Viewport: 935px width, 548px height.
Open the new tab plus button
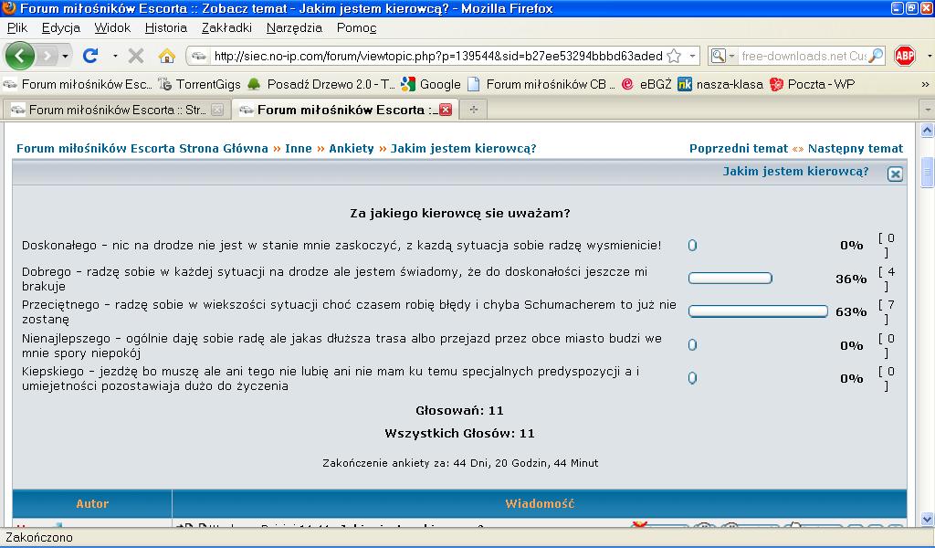[473, 110]
